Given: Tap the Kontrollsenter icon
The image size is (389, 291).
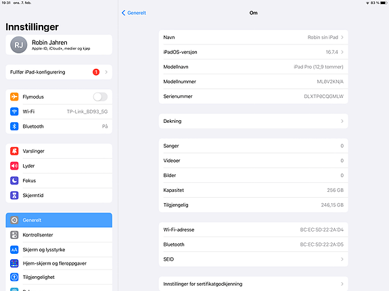Looking at the screenshot, I should (x=14, y=235).
